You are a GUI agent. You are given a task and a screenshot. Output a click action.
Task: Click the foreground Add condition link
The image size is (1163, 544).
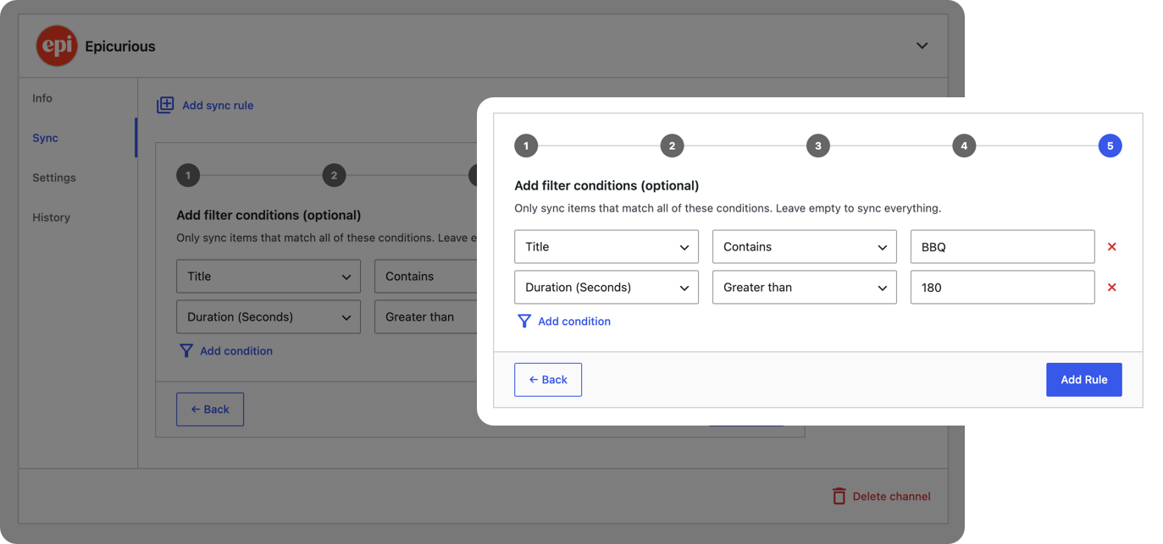pos(574,321)
